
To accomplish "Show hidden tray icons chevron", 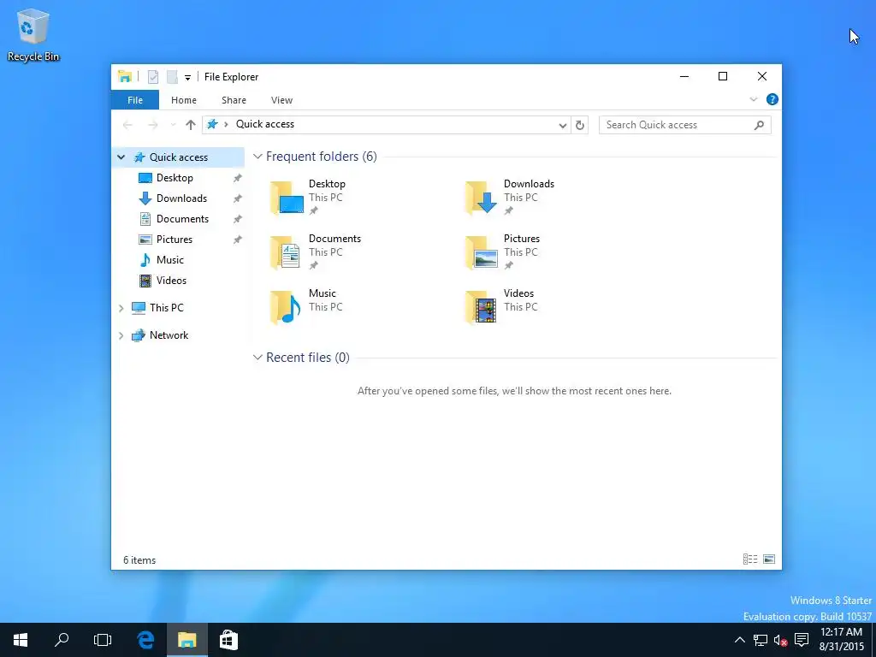I will click(x=739, y=640).
